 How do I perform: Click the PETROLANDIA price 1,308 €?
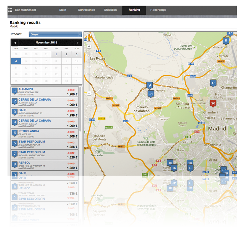click(x=72, y=137)
